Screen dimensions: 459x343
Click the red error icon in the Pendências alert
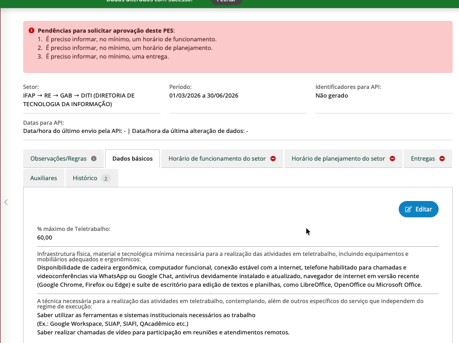point(31,30)
